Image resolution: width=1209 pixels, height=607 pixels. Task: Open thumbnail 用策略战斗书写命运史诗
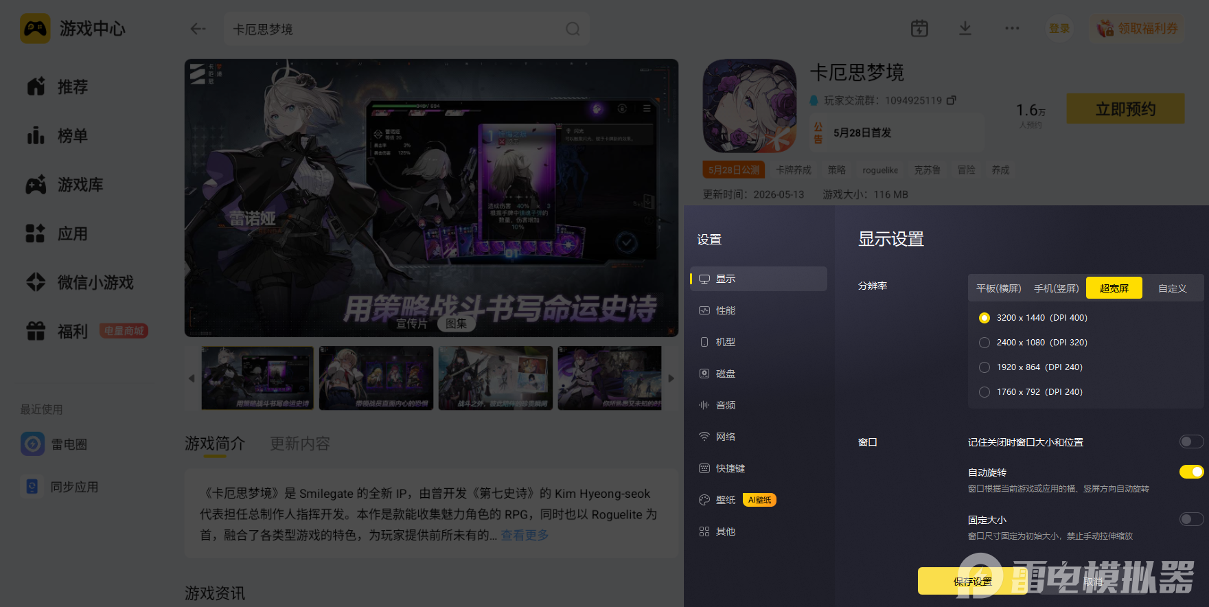click(257, 378)
